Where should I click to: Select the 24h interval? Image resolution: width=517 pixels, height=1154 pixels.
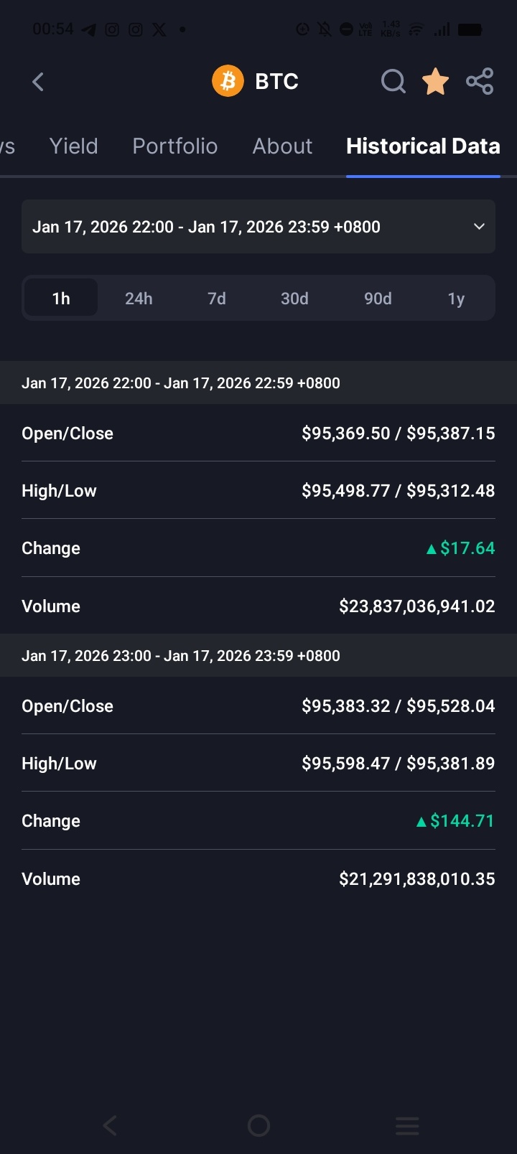pos(139,298)
